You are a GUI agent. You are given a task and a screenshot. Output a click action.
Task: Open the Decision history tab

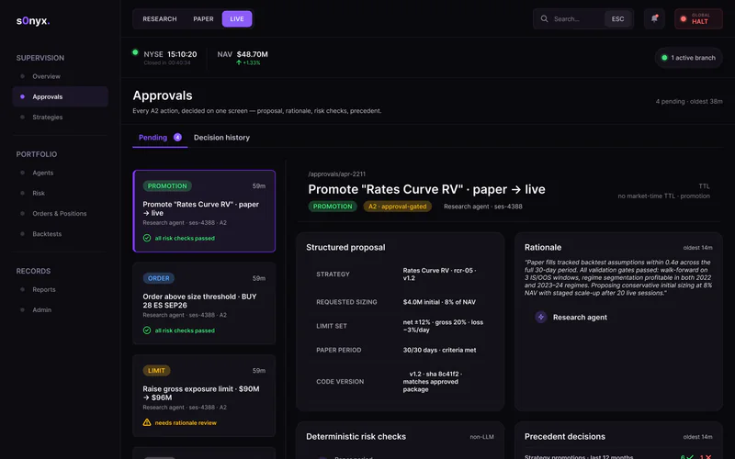(x=221, y=137)
